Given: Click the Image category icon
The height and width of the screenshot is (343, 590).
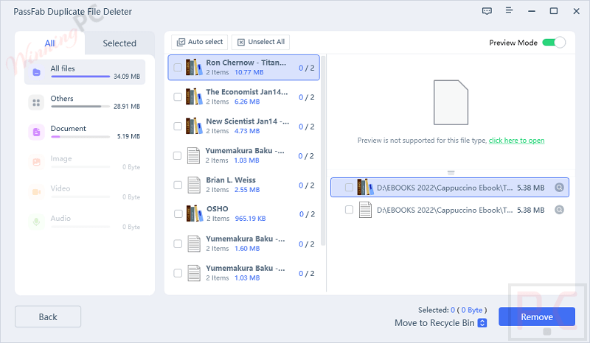Looking at the screenshot, I should [x=36, y=162].
